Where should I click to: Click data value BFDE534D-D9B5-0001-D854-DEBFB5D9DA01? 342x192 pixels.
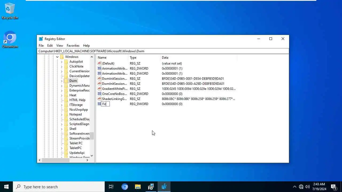click(193, 79)
